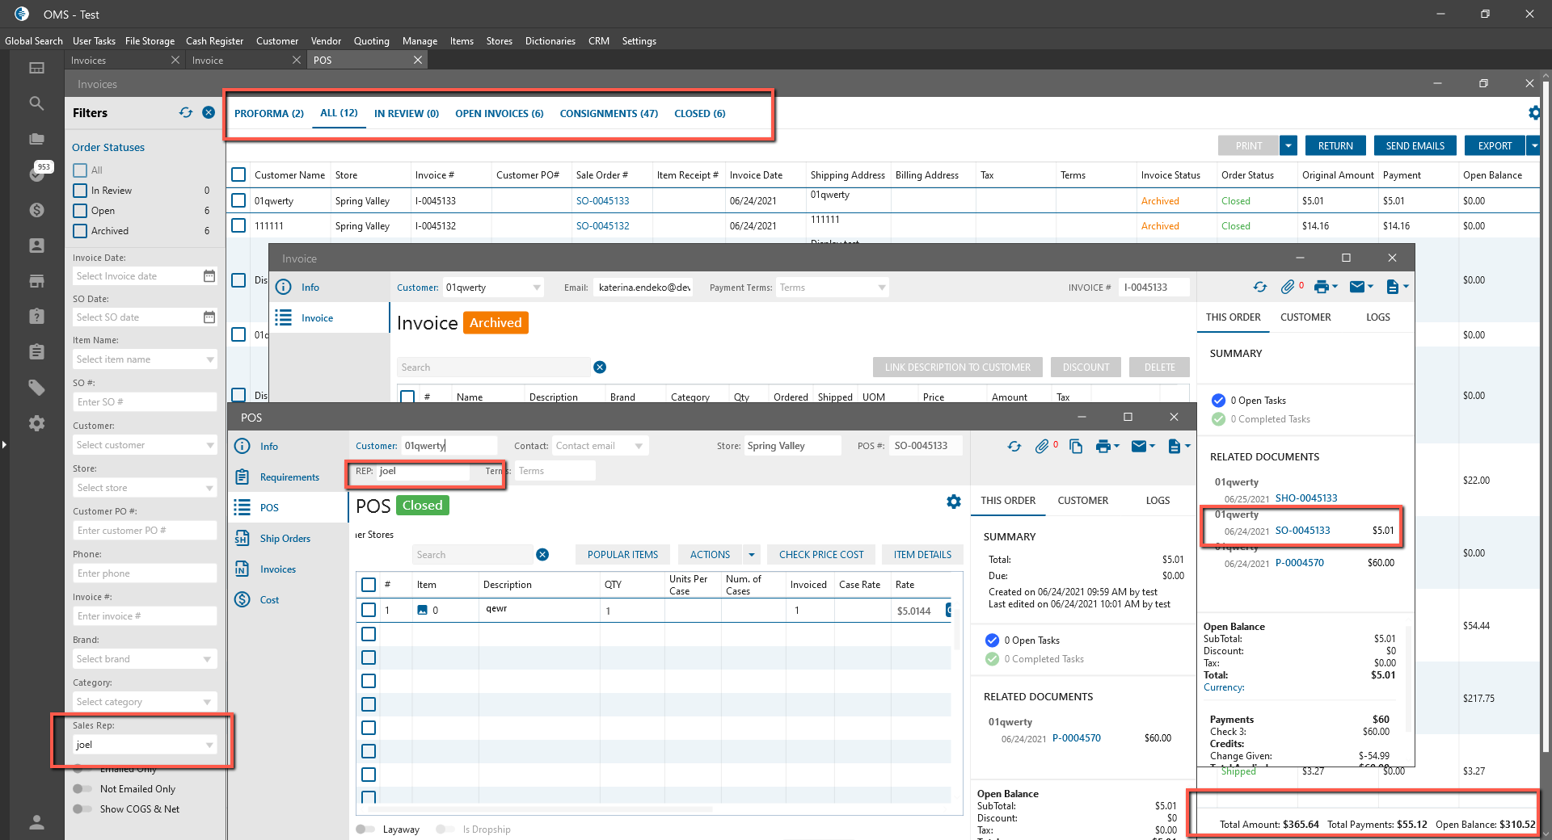1552x840 pixels.
Task: Check the In Review order status box
Action: [x=80, y=191]
